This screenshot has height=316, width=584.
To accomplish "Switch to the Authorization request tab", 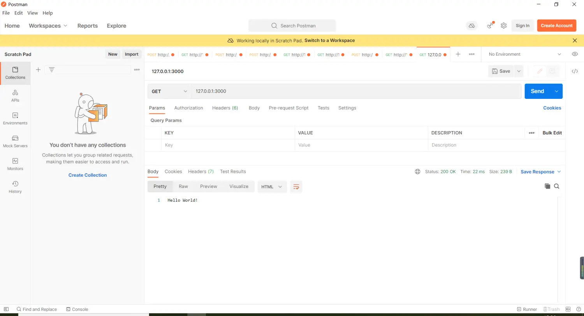I will [188, 108].
